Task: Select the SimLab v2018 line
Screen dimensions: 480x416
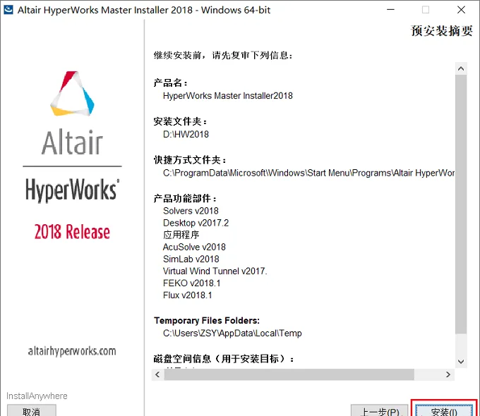Action: (191, 259)
